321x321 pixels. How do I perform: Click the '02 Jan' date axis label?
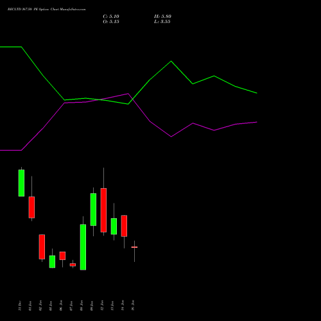click(40, 306)
